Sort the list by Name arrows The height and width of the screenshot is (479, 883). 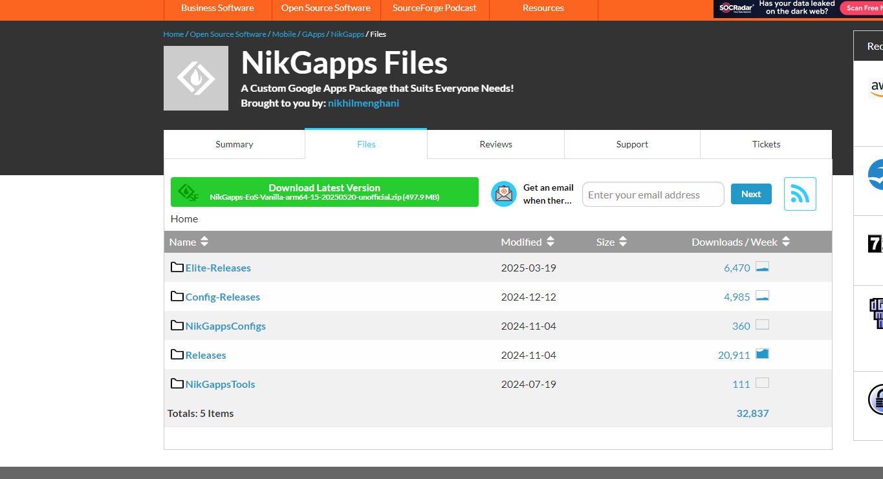[x=204, y=242]
